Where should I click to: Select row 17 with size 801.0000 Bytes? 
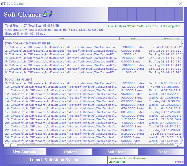click(93, 112)
